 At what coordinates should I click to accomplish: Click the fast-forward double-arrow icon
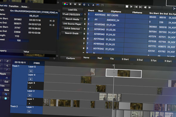(x=150, y=8)
